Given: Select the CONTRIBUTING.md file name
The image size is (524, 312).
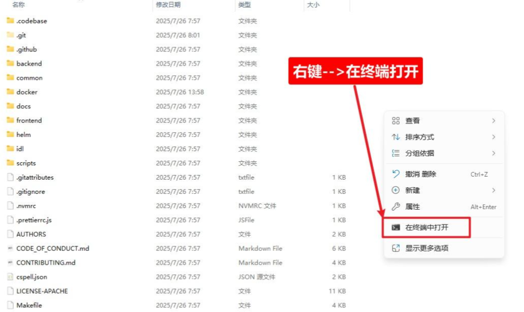Looking at the screenshot, I should [46, 263].
